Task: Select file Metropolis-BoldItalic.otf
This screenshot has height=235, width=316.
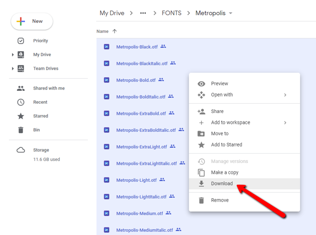Action: pyautogui.click(x=141, y=97)
